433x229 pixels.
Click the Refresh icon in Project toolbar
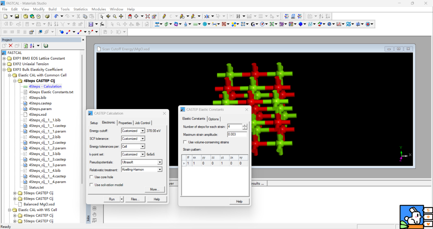click(26, 46)
